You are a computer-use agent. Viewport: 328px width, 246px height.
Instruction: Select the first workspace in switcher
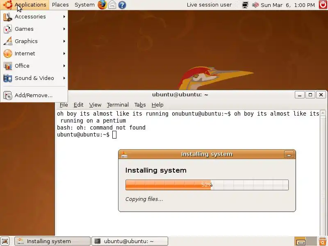(300, 241)
